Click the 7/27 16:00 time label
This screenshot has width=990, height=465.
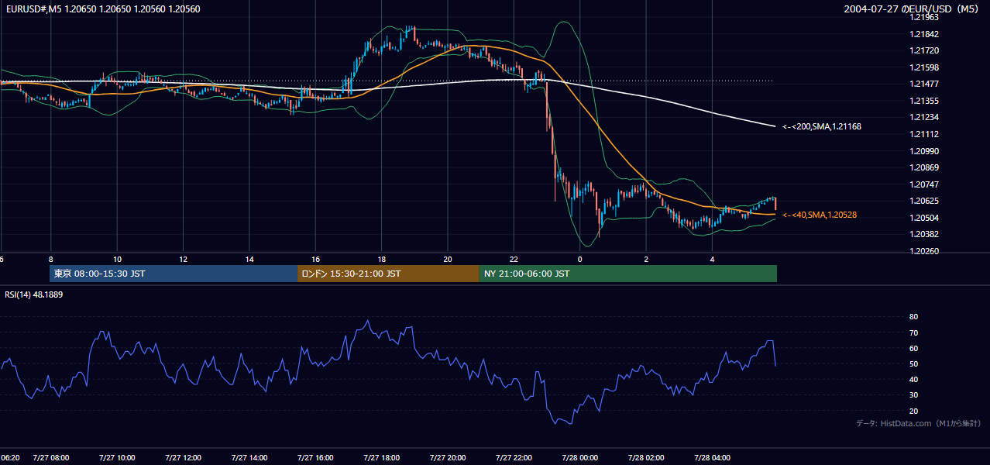pos(315,457)
